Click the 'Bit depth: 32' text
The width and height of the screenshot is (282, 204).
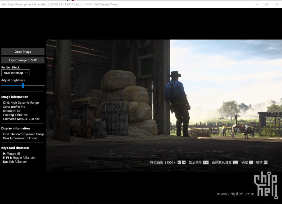[x=12, y=111]
